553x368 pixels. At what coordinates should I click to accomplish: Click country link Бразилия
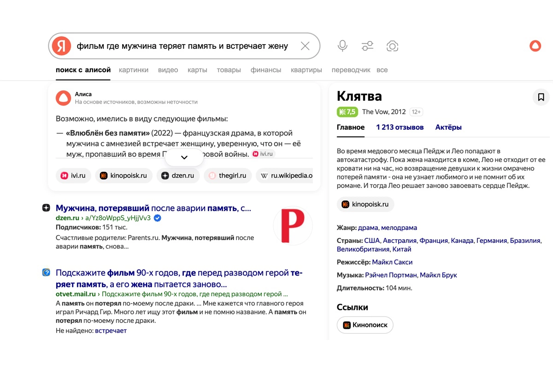point(525,241)
